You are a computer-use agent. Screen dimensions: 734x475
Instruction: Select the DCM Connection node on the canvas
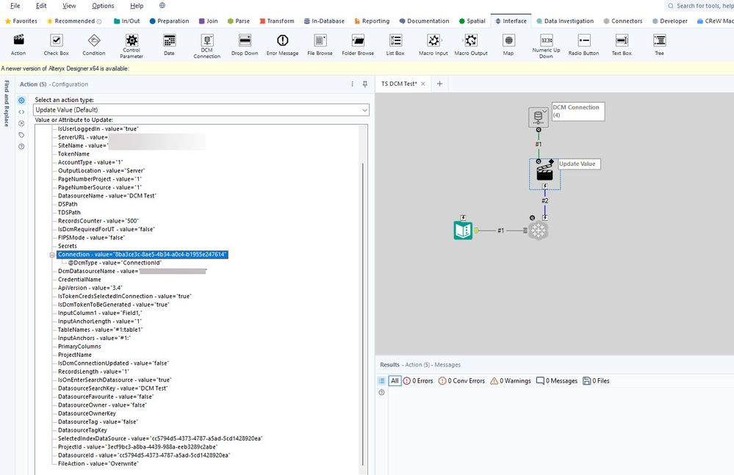pyautogui.click(x=539, y=117)
